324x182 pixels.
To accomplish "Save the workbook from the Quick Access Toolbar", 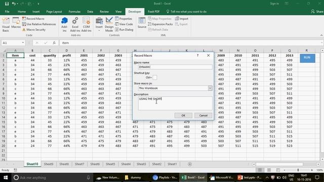I will [x=7, y=4].
